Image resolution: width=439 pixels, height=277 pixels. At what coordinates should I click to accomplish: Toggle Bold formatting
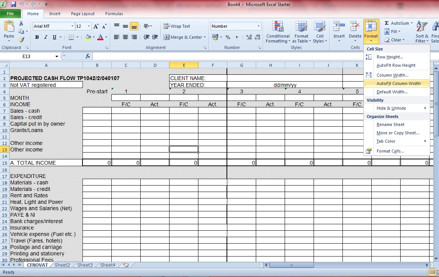pyautogui.click(x=37, y=37)
